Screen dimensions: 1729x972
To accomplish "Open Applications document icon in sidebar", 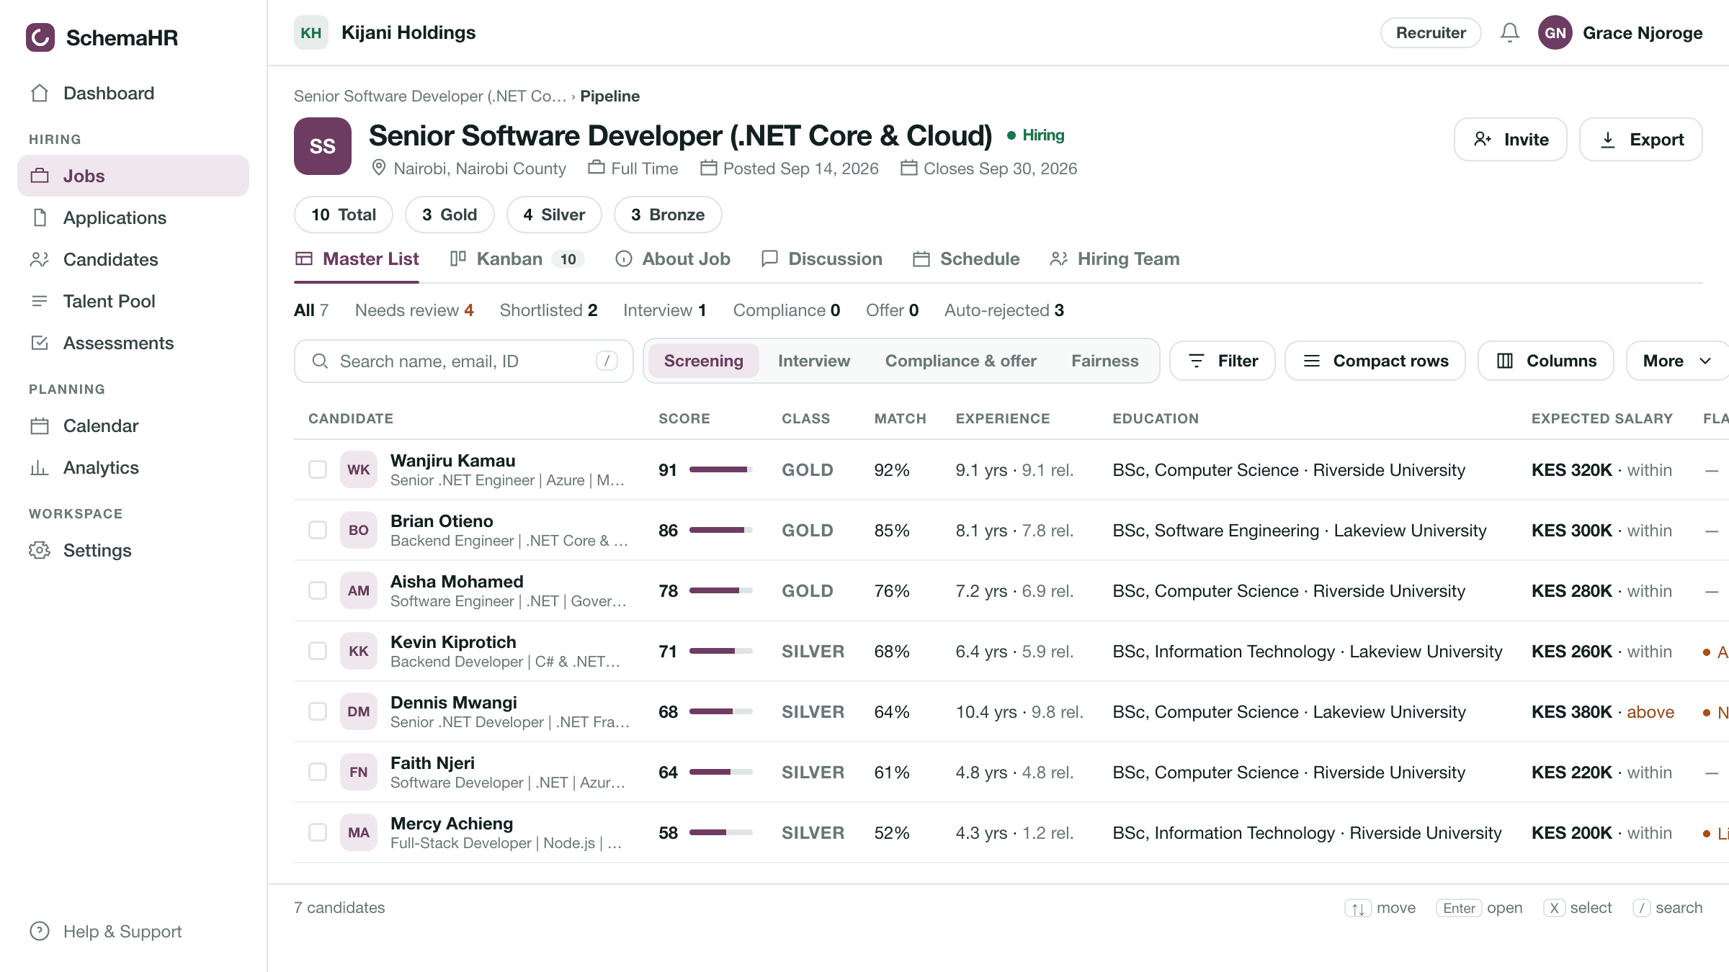I will pos(40,217).
